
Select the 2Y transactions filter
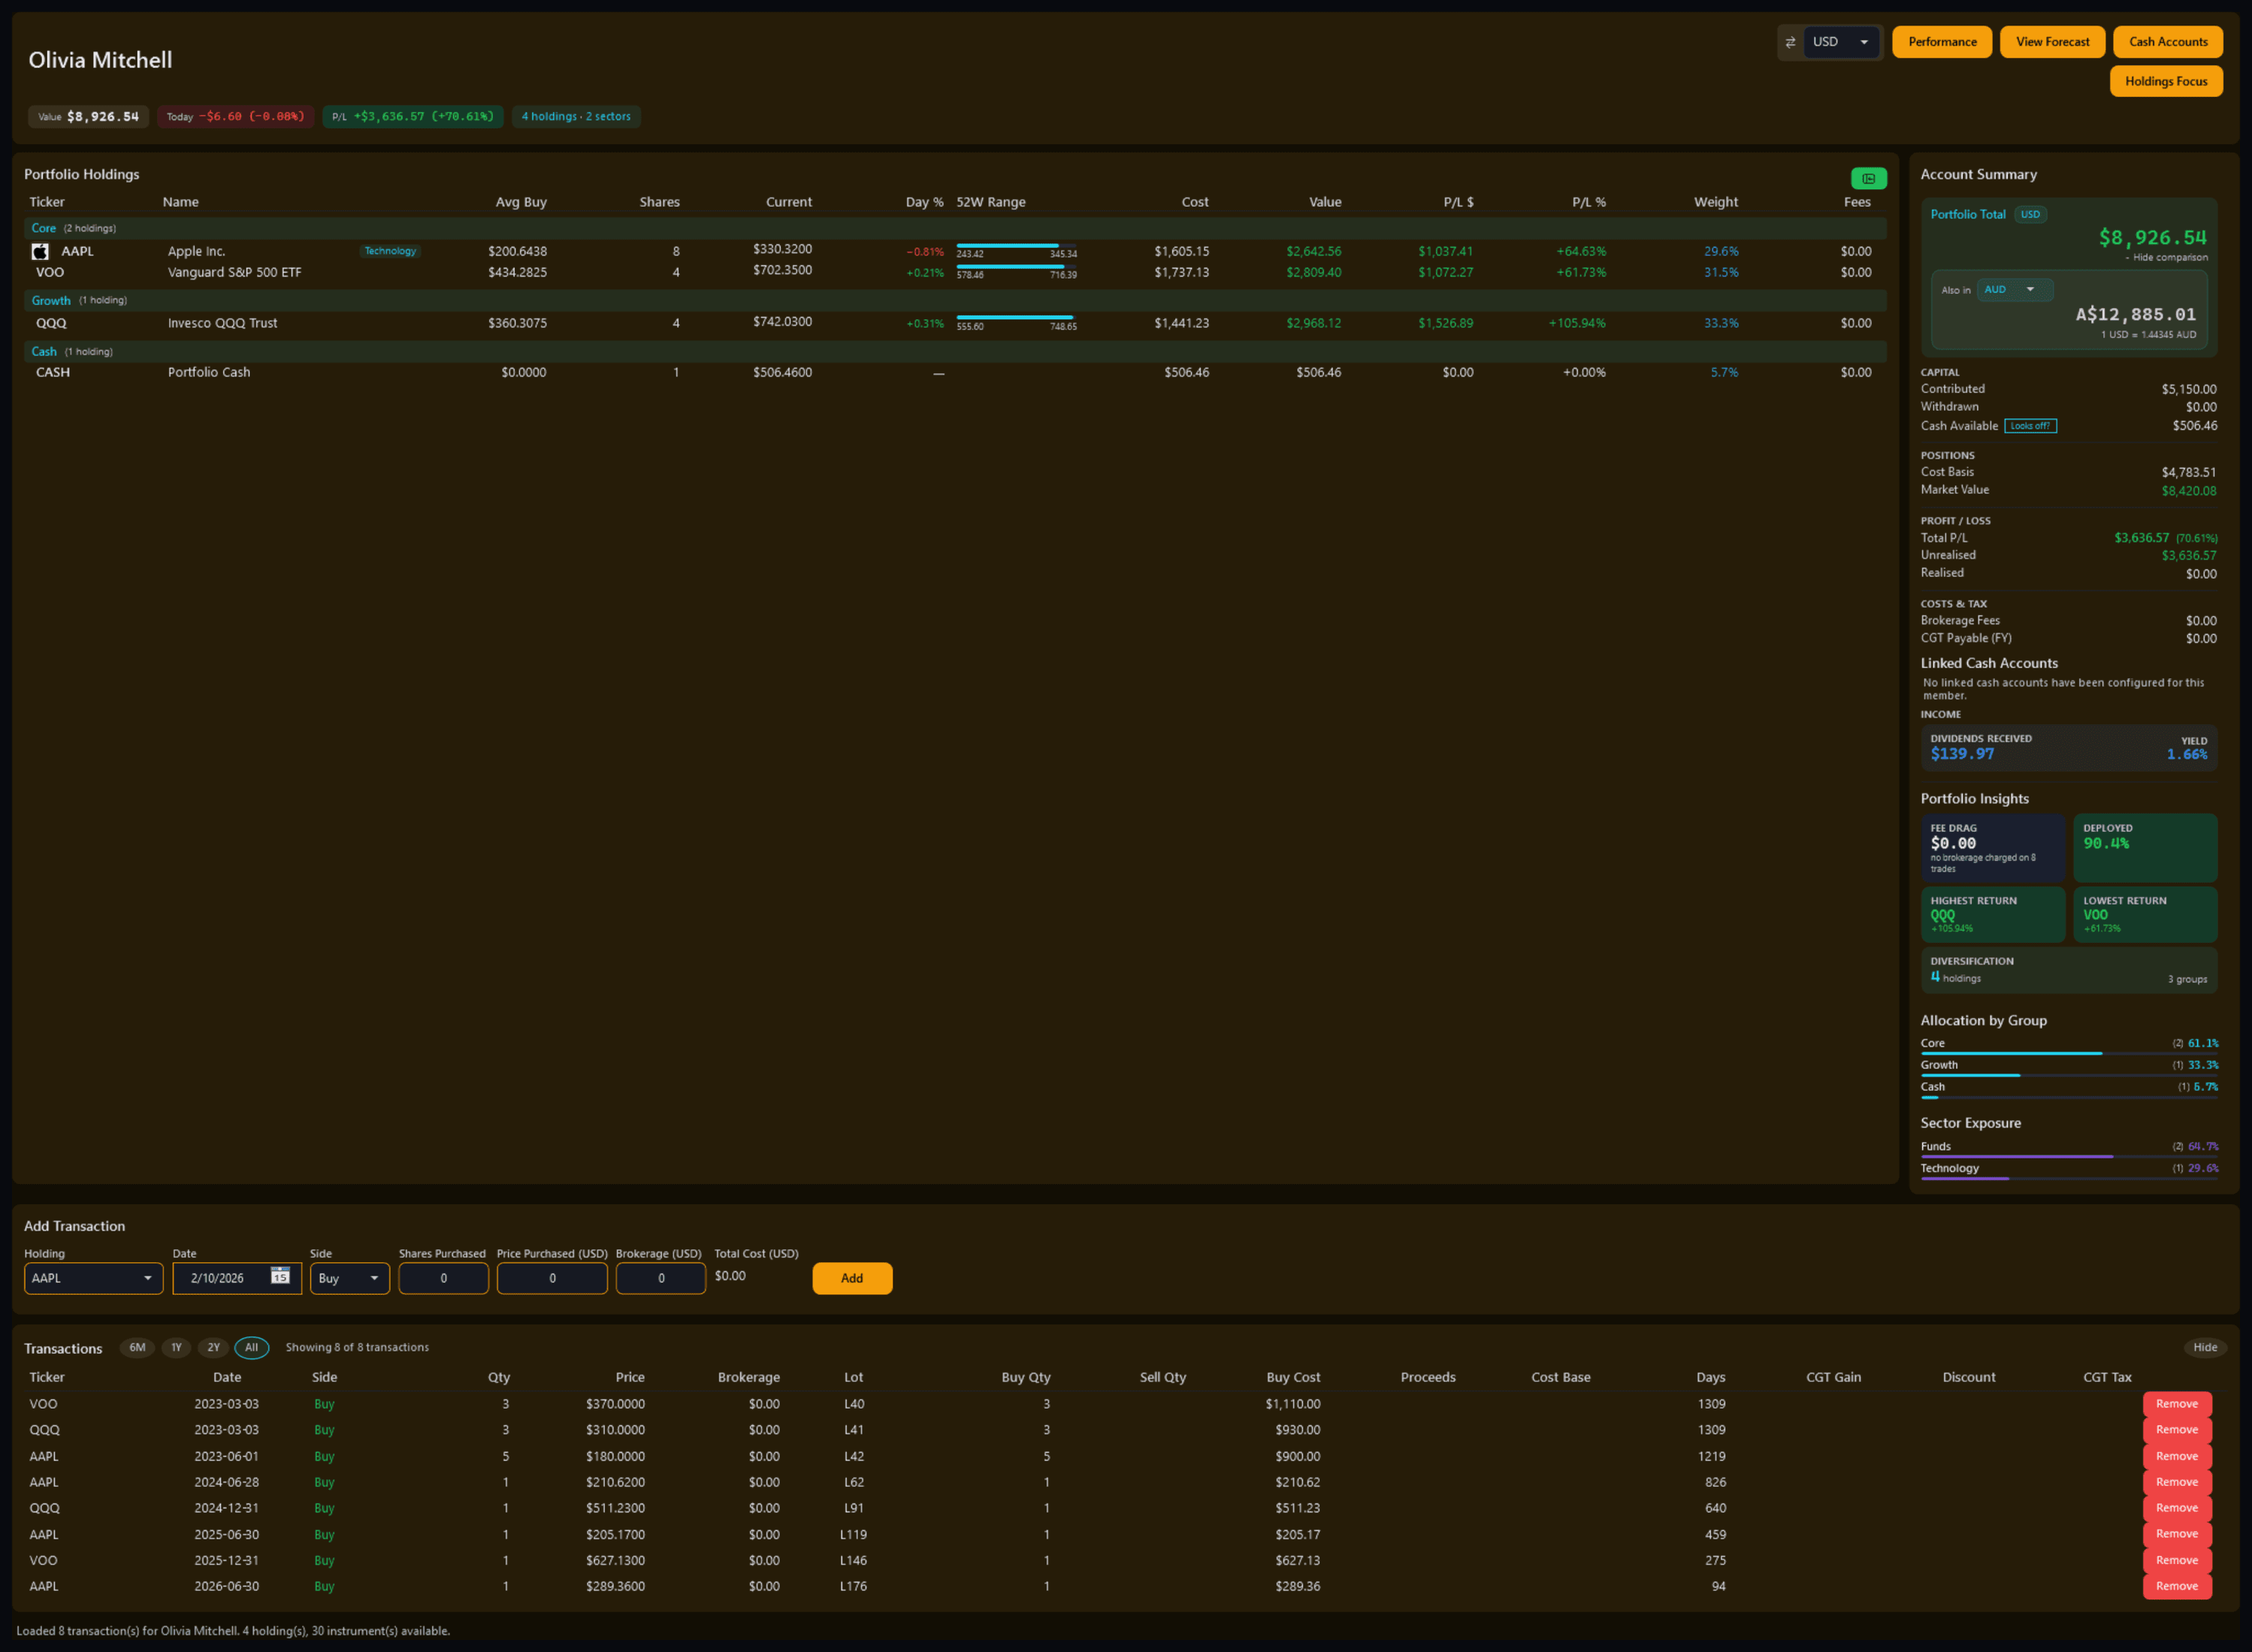[x=213, y=1347]
